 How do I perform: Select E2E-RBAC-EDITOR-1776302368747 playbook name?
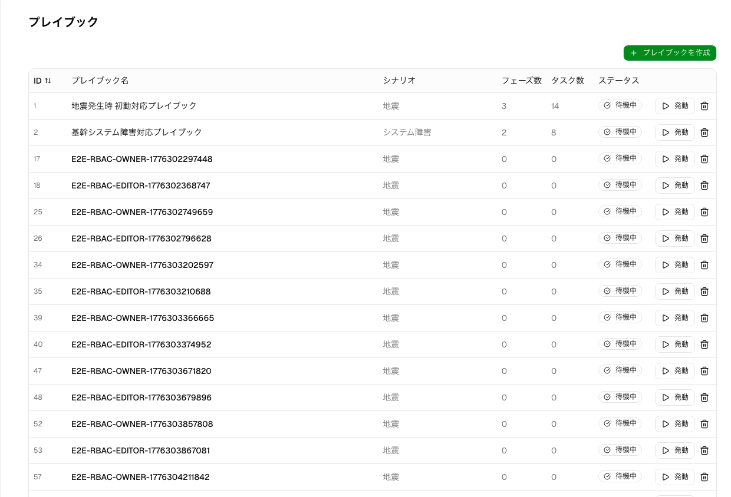(x=141, y=185)
